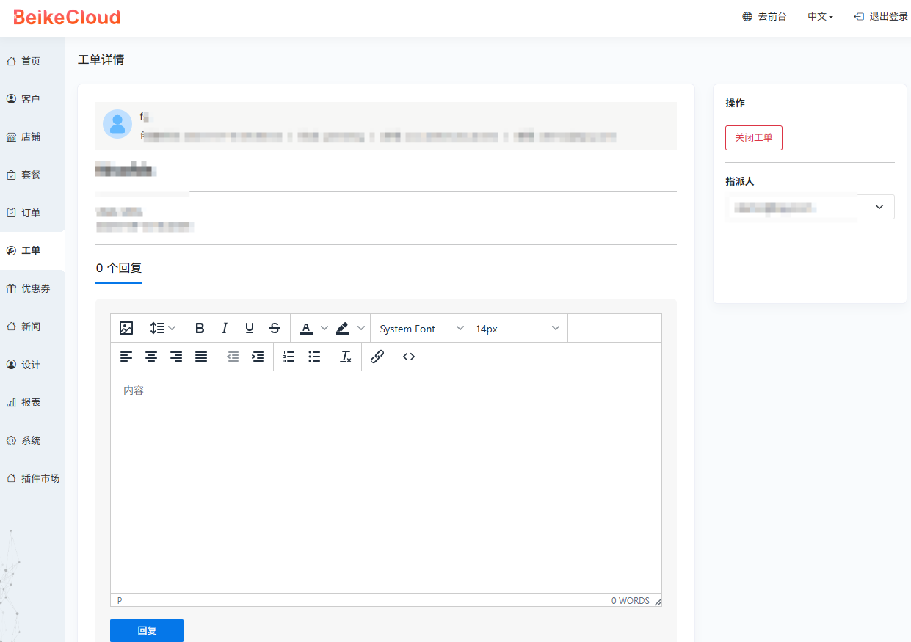Image resolution: width=911 pixels, height=642 pixels.
Task: Click the P element path in status bar
Action: coord(120,601)
